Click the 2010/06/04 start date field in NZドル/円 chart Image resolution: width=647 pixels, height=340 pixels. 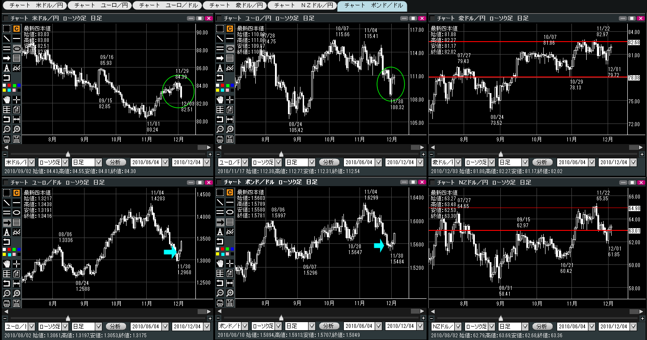(572, 327)
